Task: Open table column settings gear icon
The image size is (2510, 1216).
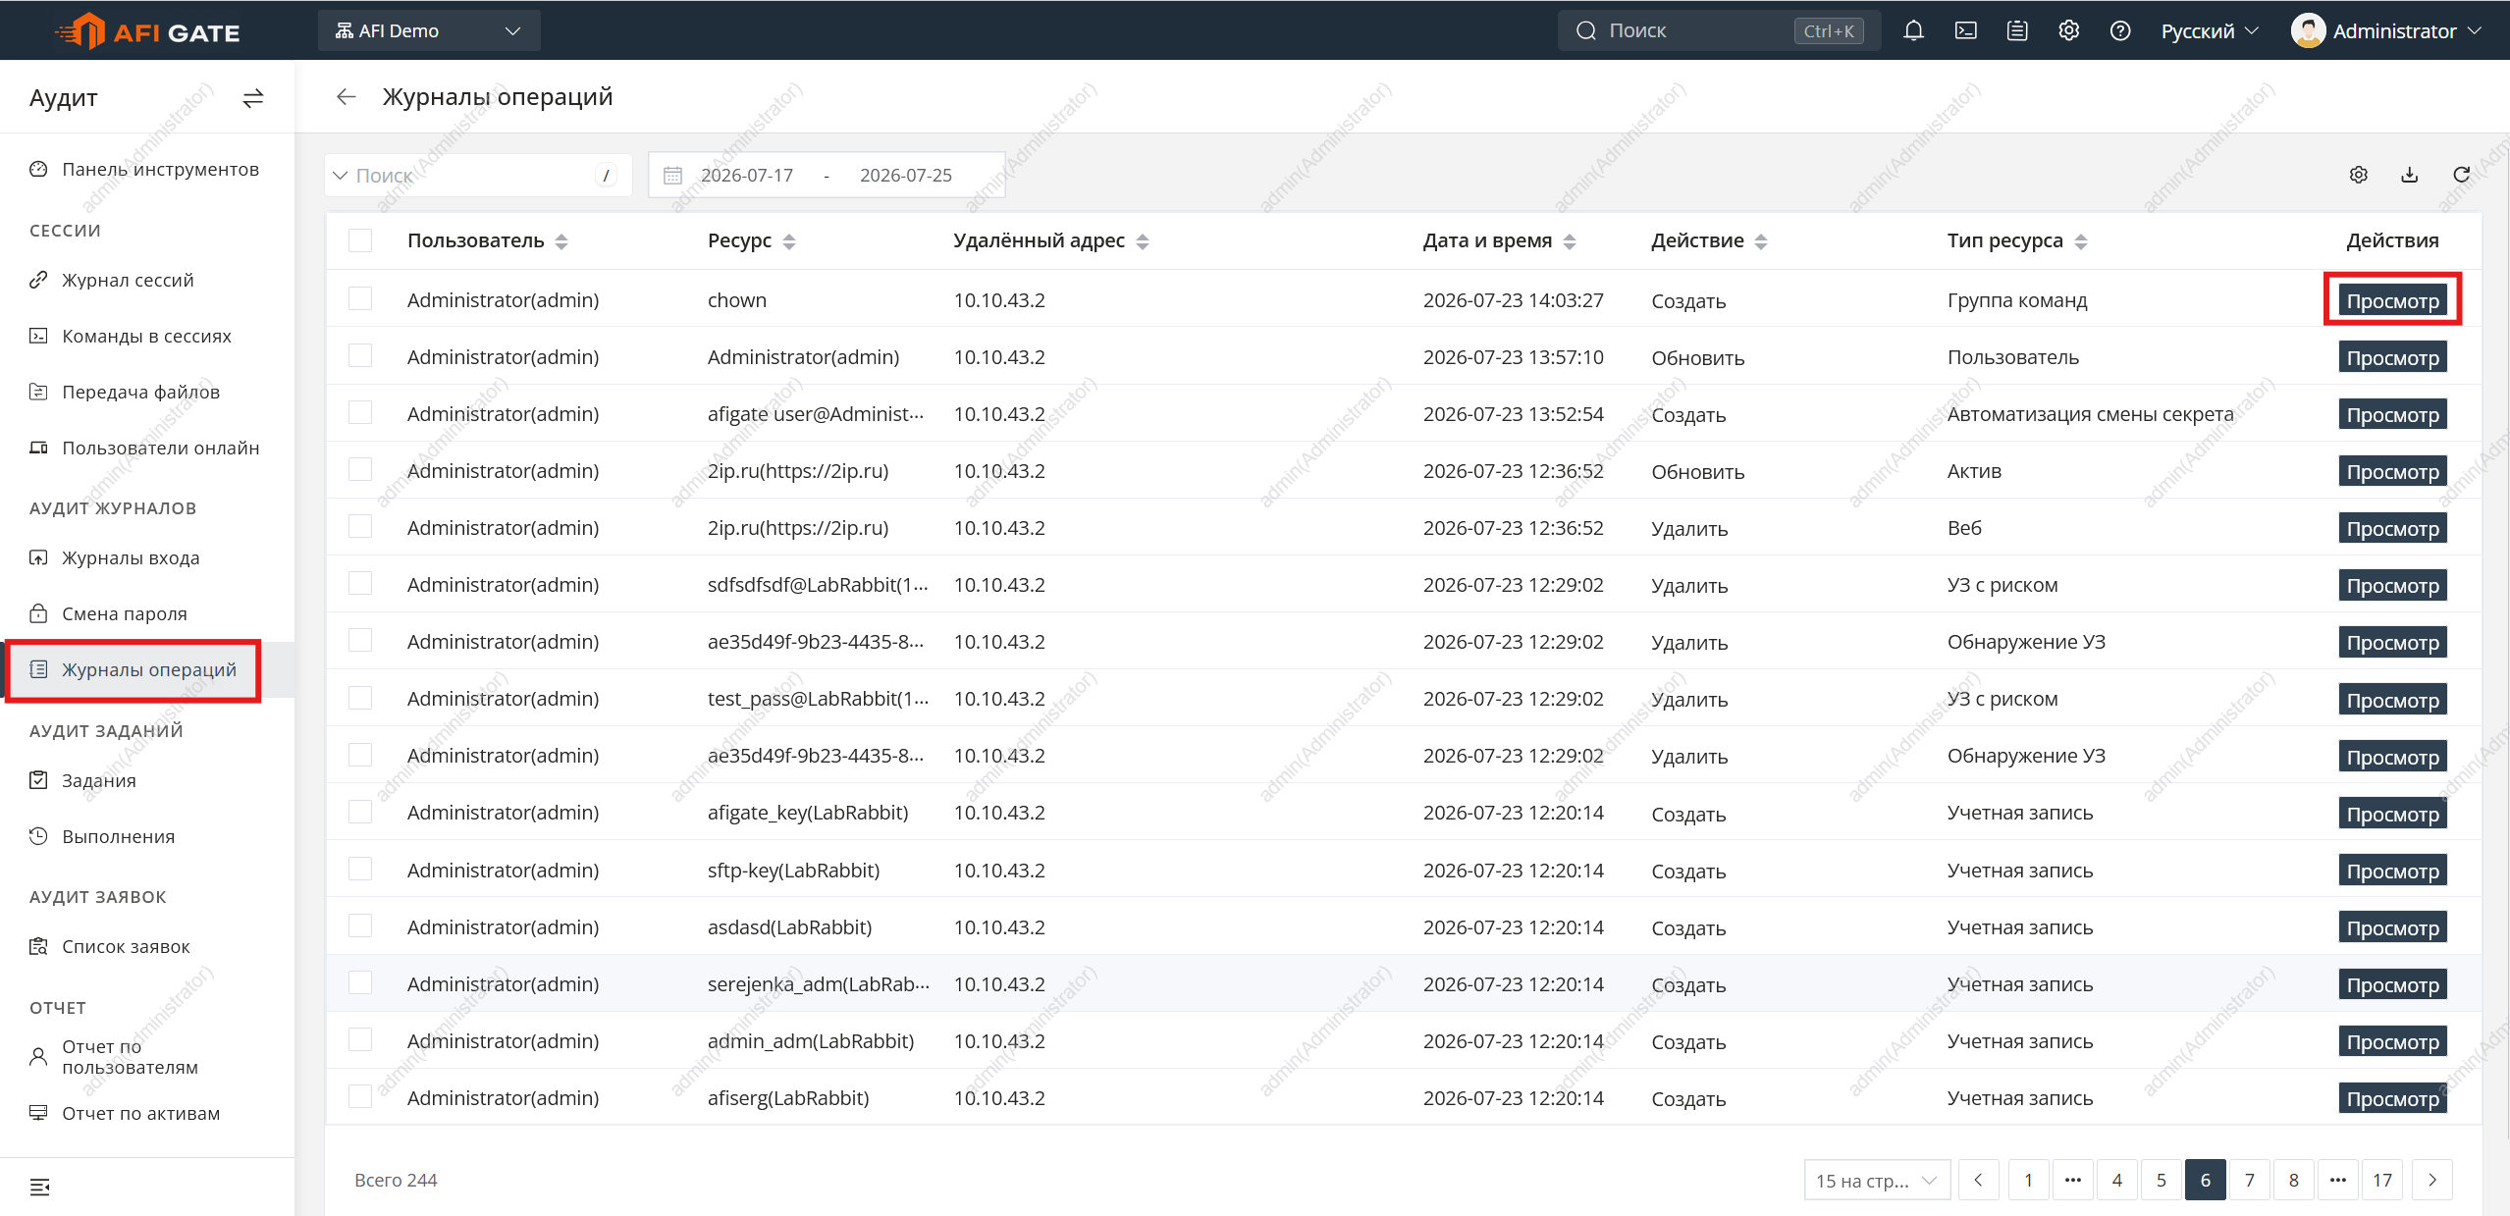Action: pyautogui.click(x=2358, y=175)
